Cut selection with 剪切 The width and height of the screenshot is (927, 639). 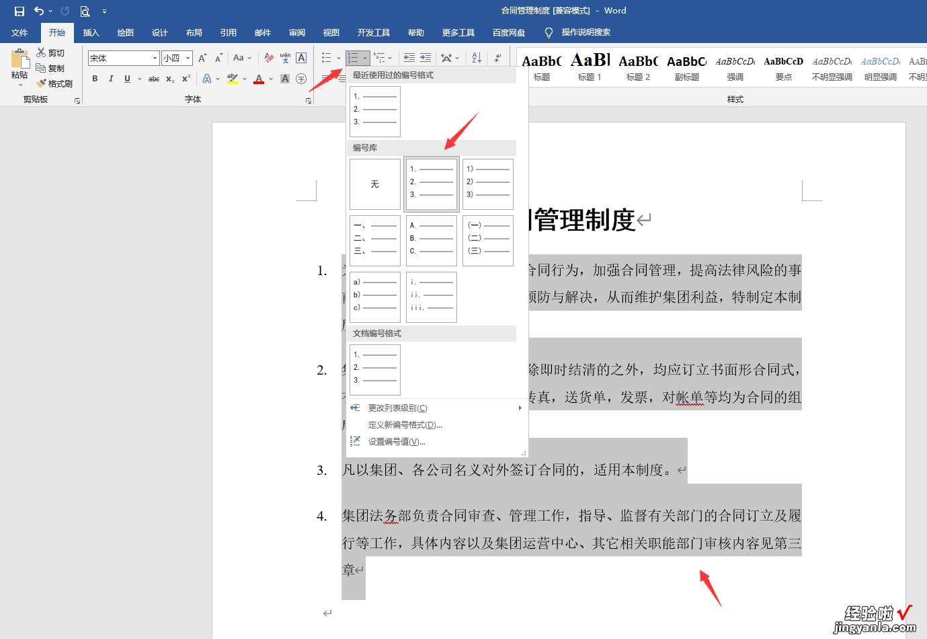(51, 52)
